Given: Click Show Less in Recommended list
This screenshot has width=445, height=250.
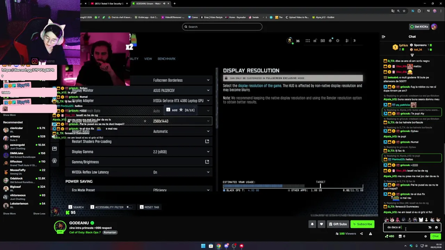Looking at the screenshot, I should 39,214.
